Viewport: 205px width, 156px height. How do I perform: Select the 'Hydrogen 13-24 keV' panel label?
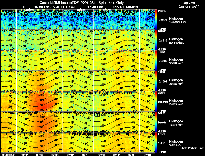(x=176, y=123)
